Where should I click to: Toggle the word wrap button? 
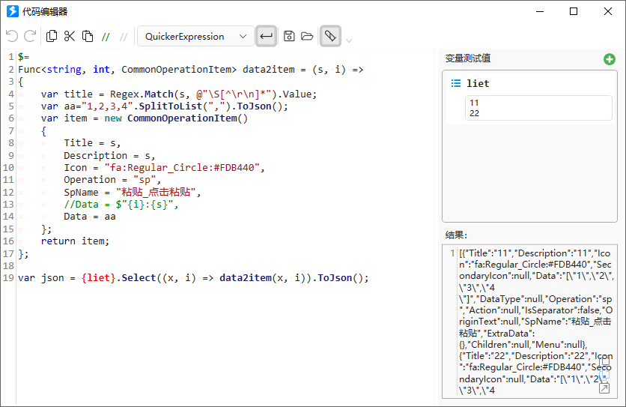point(266,37)
